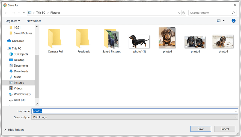Open the Help question mark icon
This screenshot has height=137, width=241.
tap(233, 21)
